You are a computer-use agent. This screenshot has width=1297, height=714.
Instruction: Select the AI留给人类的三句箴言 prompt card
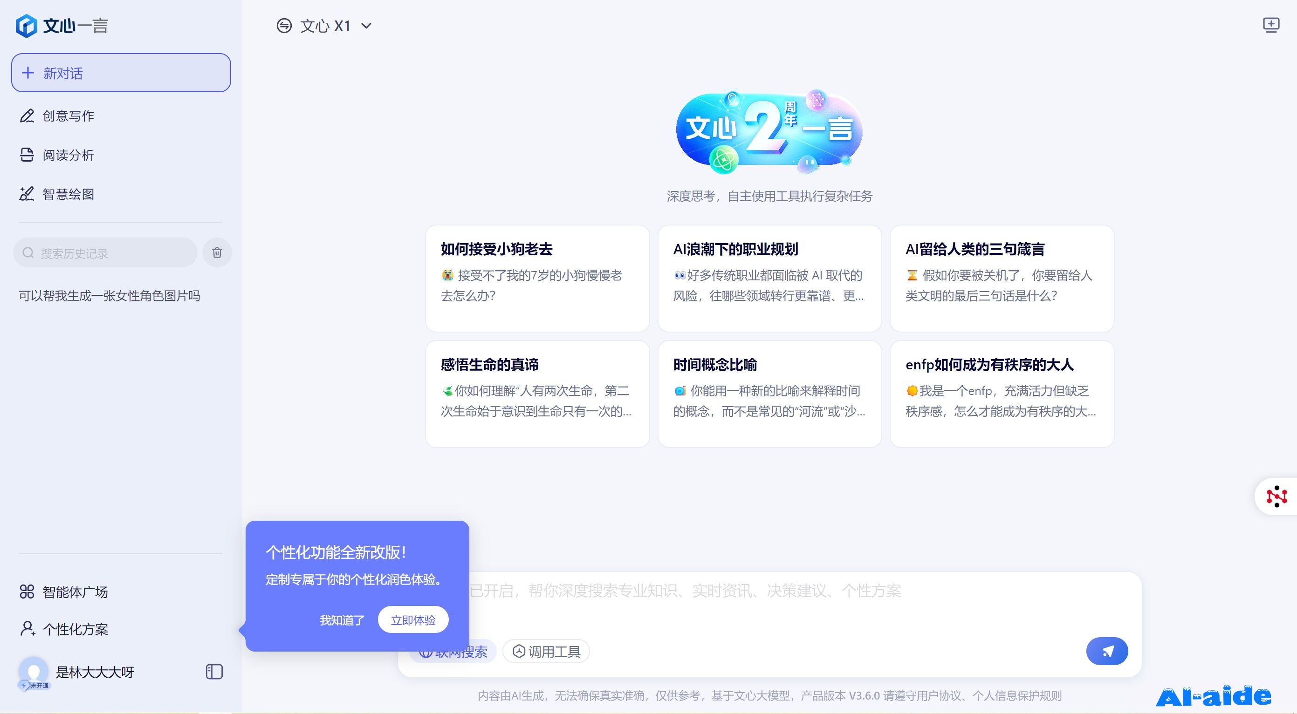[x=1002, y=278]
